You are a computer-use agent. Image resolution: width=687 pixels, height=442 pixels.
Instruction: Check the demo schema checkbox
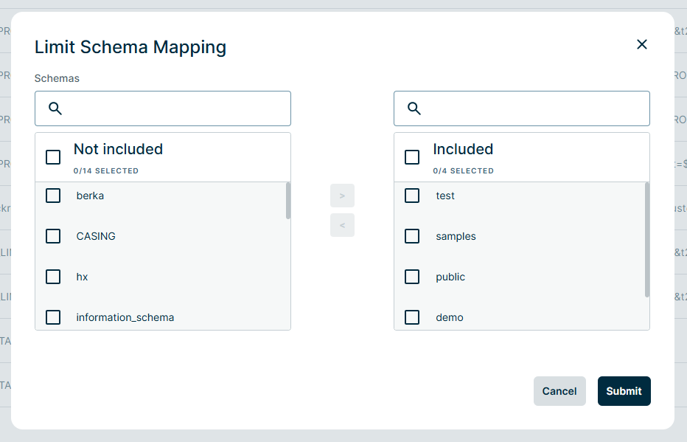point(411,317)
